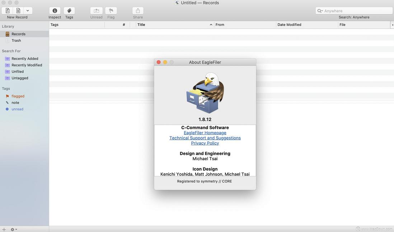Click the version number 1.8.12
394x232 pixels.
[x=205, y=119]
